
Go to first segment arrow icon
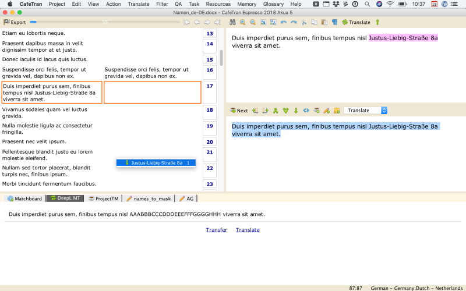tap(186, 22)
